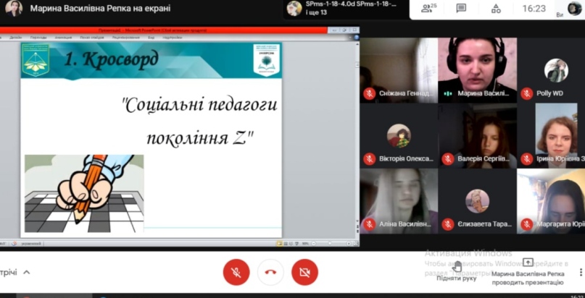
Task: Click the slide text покоління Z
Action: click(x=200, y=138)
